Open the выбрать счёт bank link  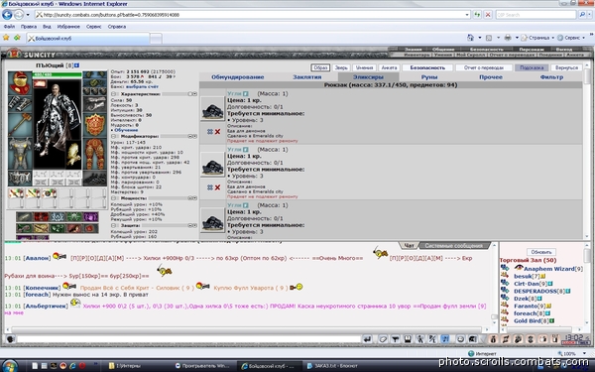[142, 86]
